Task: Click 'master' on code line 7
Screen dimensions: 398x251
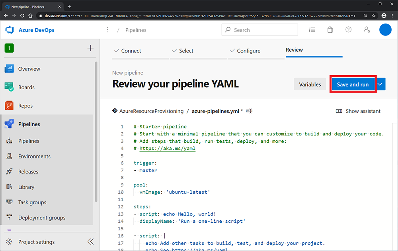Action: tap(148, 170)
